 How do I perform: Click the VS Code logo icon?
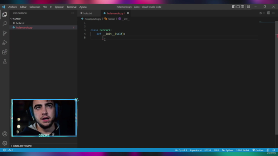3,7
